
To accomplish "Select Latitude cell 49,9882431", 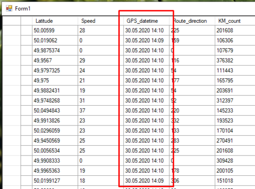I will pyautogui.click(x=55, y=90).
